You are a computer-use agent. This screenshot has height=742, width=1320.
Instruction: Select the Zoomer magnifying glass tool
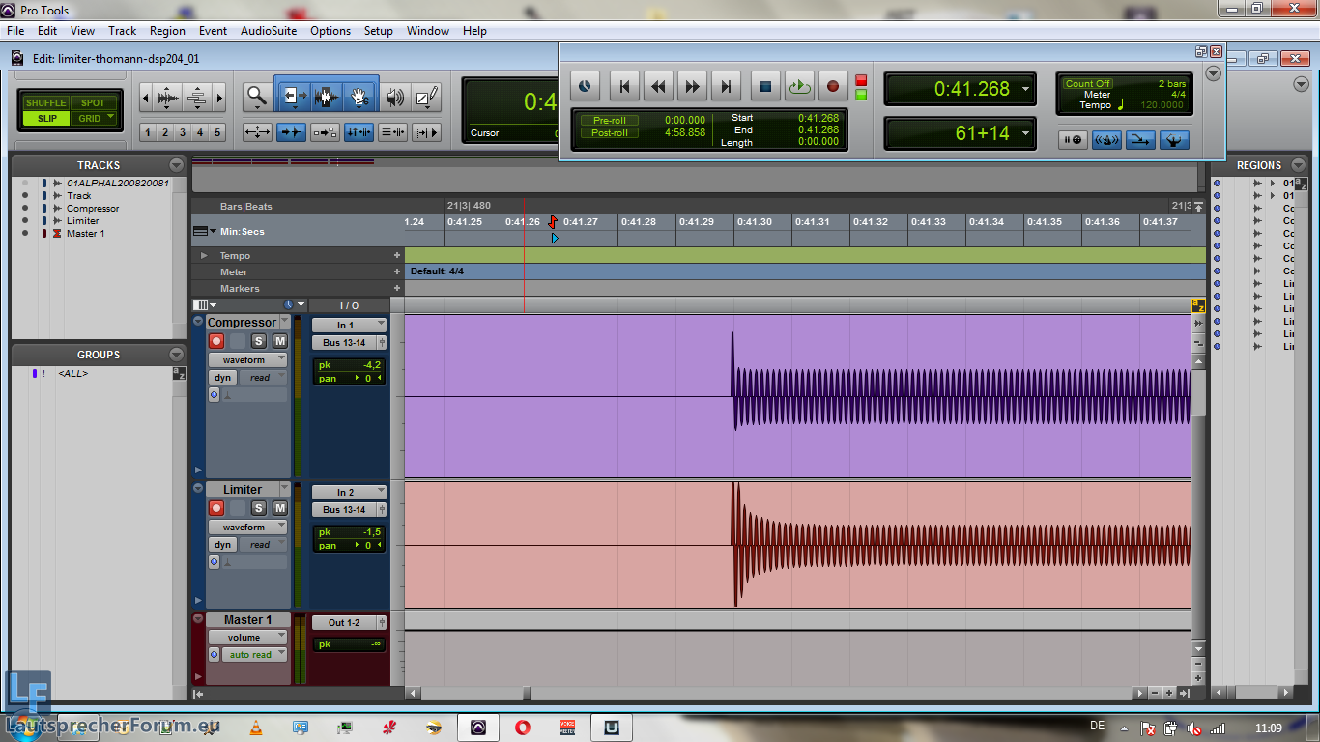(256, 97)
